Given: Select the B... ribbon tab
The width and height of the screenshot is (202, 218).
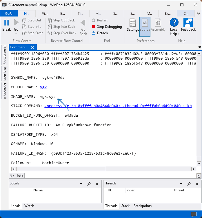Looking at the screenshot, I should tap(63, 14).
